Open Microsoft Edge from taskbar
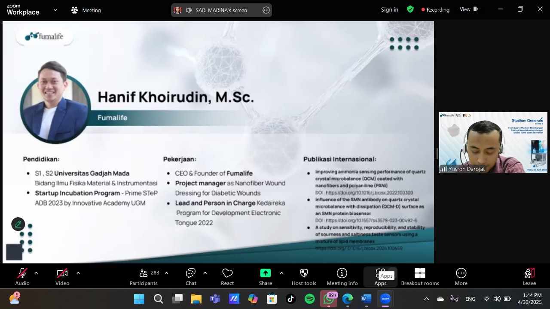The width and height of the screenshot is (550, 309). click(x=348, y=299)
